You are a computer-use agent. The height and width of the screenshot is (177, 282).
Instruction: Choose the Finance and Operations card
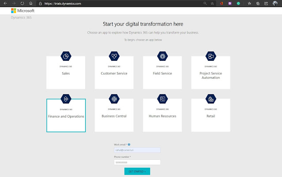(x=66, y=115)
